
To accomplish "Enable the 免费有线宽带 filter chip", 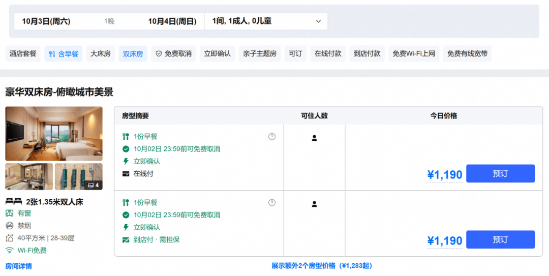I will tap(468, 53).
